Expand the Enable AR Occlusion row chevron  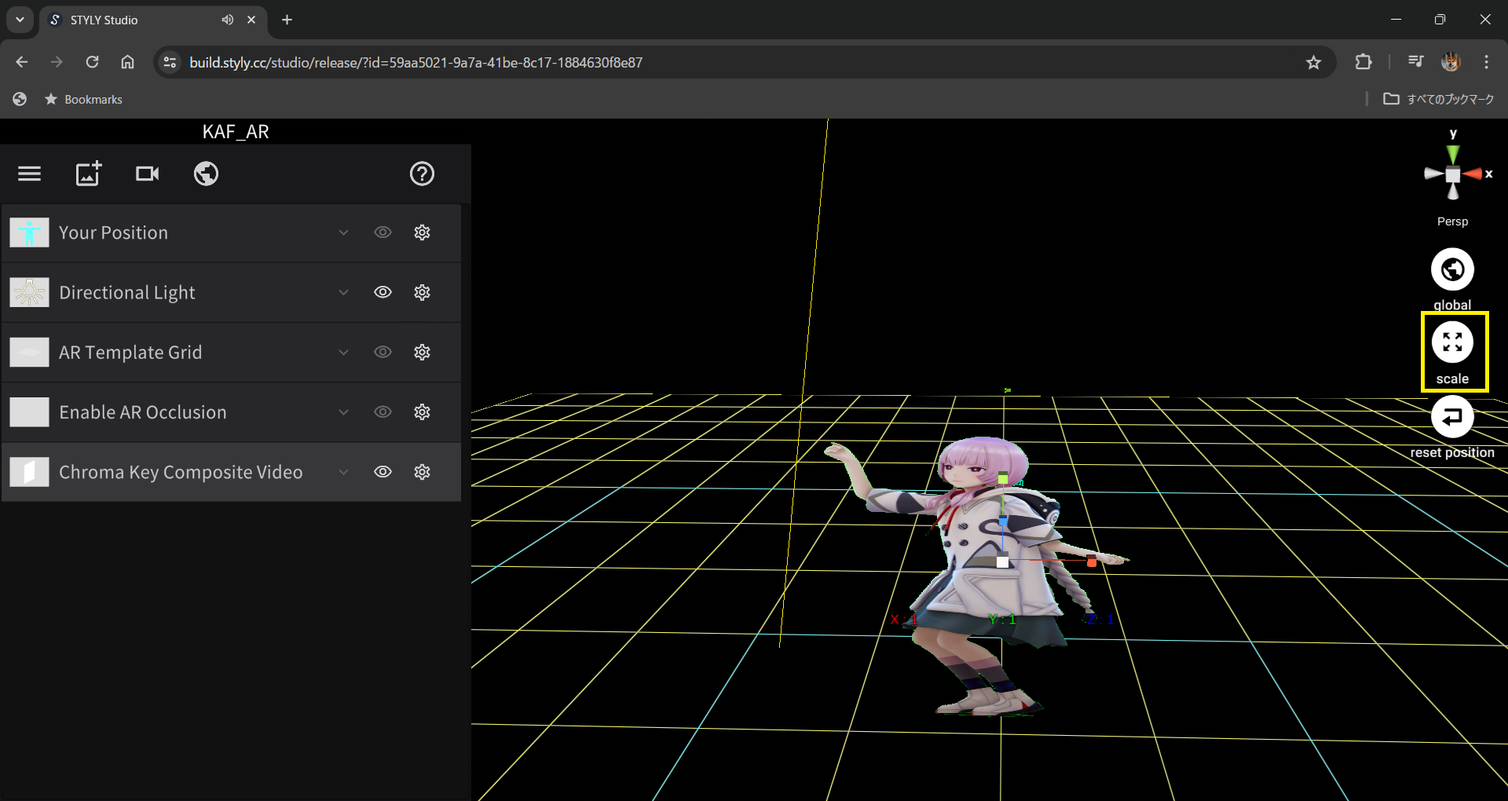point(343,411)
